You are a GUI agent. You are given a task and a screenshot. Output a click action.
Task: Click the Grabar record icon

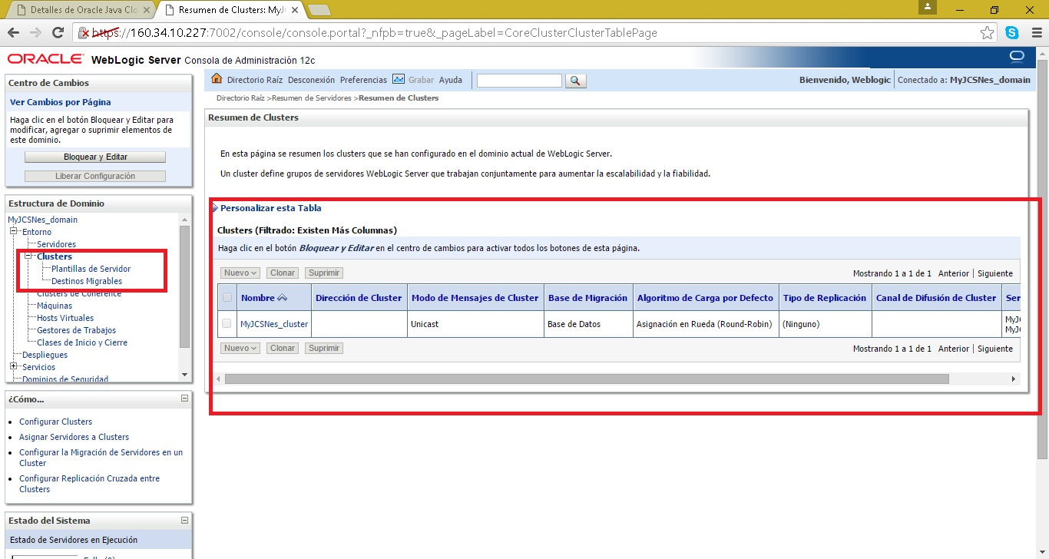coord(399,79)
